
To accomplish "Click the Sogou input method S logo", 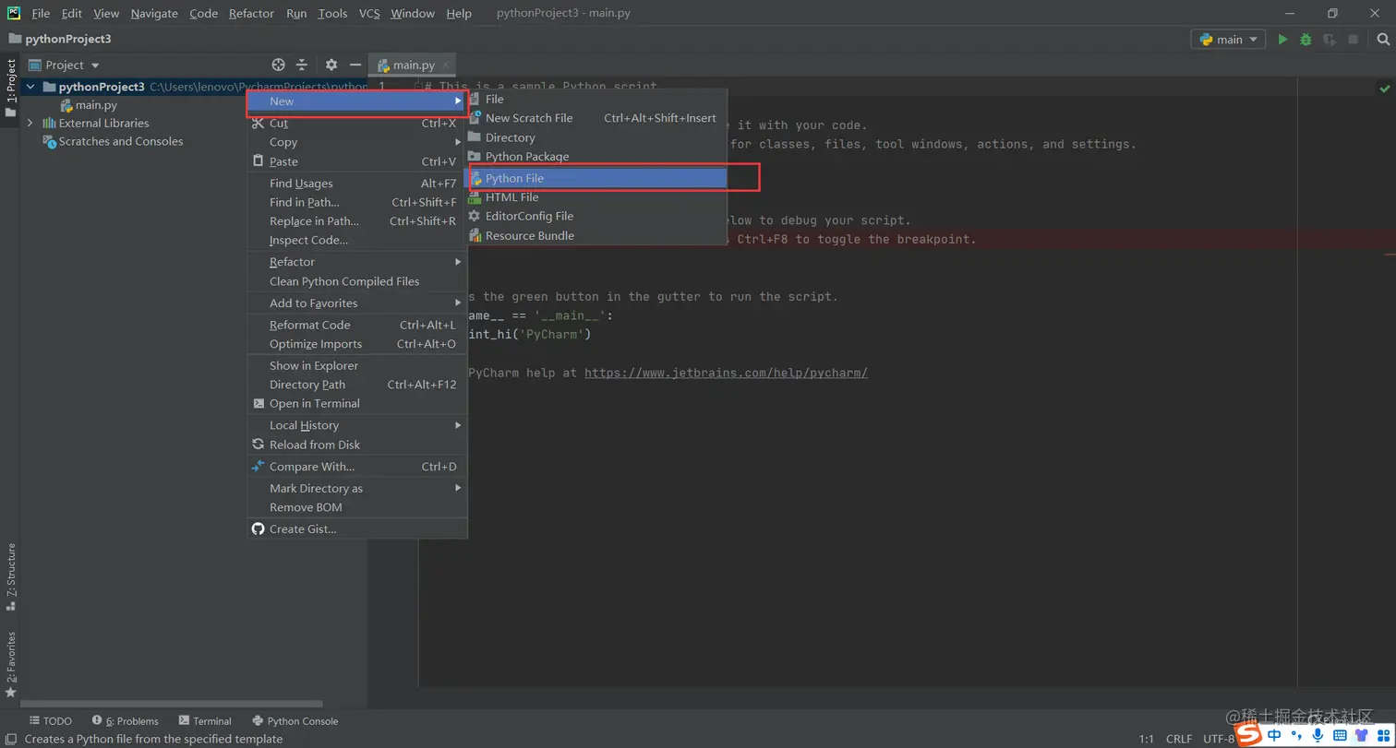I will pos(1250,734).
